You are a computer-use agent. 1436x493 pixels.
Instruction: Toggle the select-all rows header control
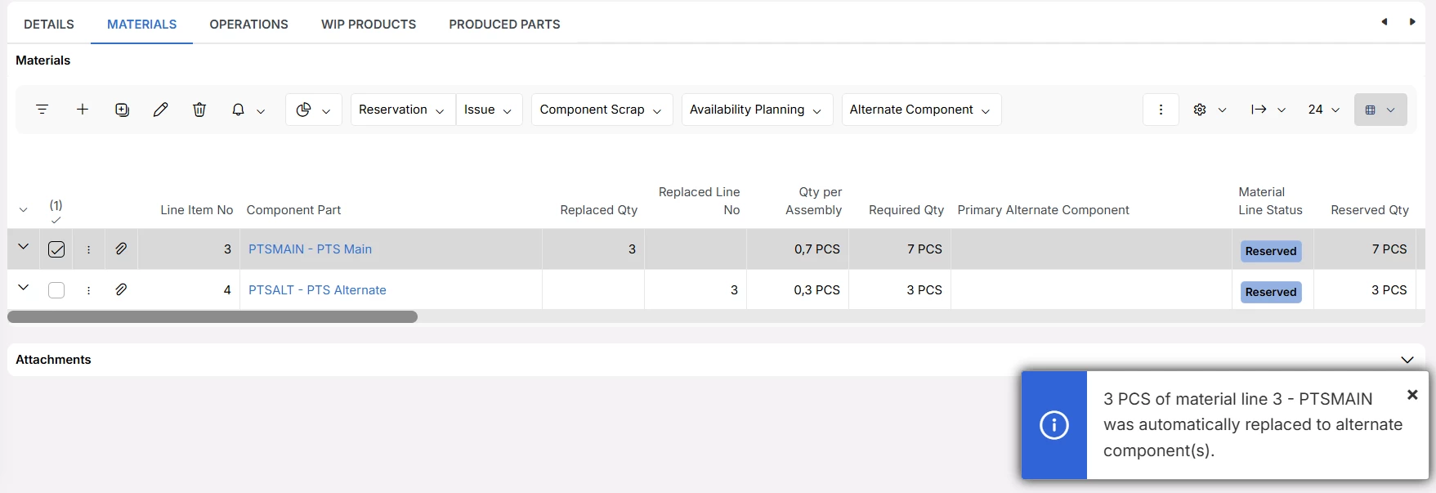[x=56, y=211]
